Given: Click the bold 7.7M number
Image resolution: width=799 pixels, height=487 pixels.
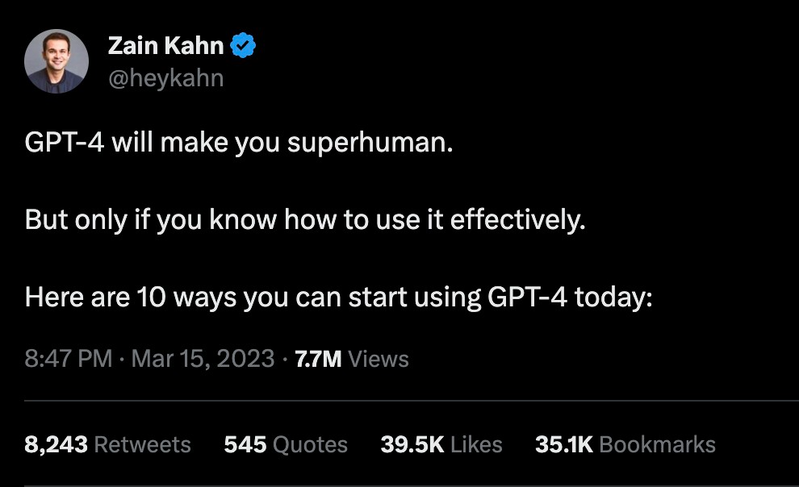Looking at the screenshot, I should pos(319,359).
